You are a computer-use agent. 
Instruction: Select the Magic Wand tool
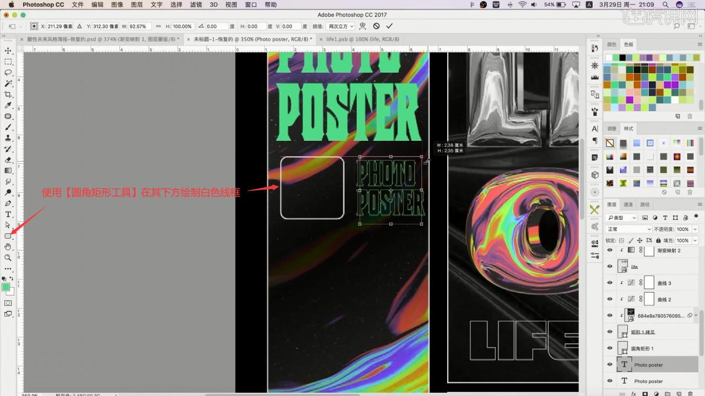coord(8,84)
